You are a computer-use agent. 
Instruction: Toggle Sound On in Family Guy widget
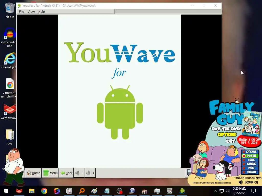pyautogui.click(x=248, y=182)
